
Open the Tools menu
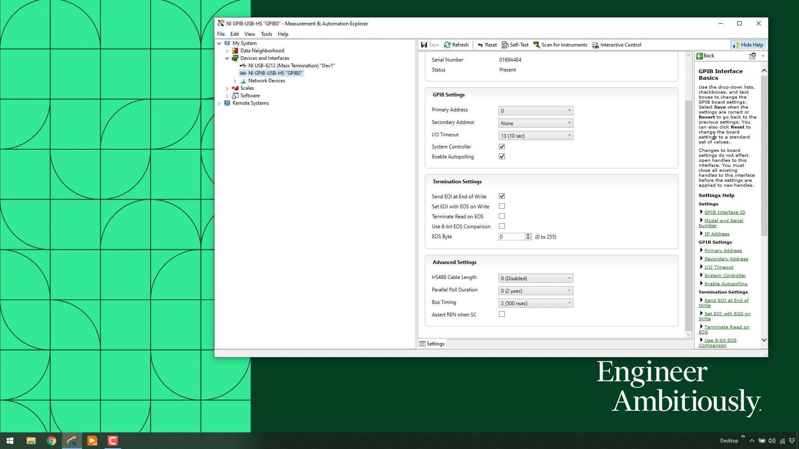[x=266, y=34]
